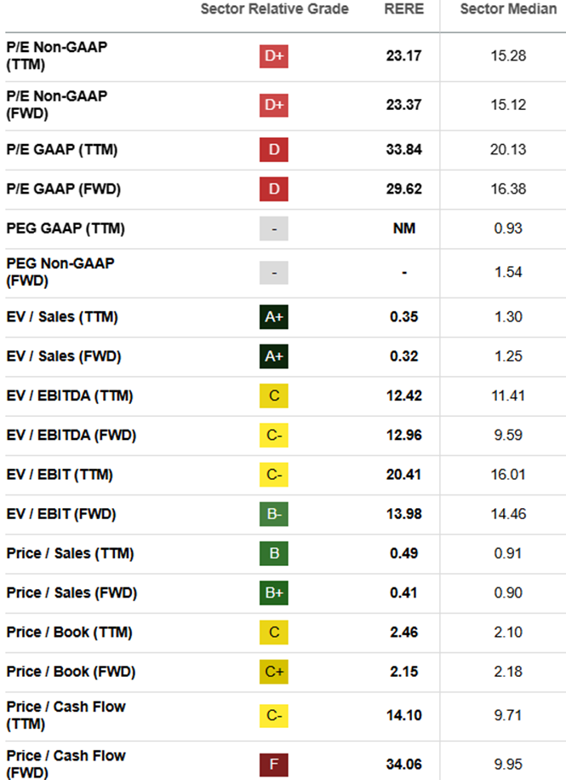Select the F grade badge for Price / Cash Flow (FWD)
Screen dimensions: 566x780
click(273, 765)
